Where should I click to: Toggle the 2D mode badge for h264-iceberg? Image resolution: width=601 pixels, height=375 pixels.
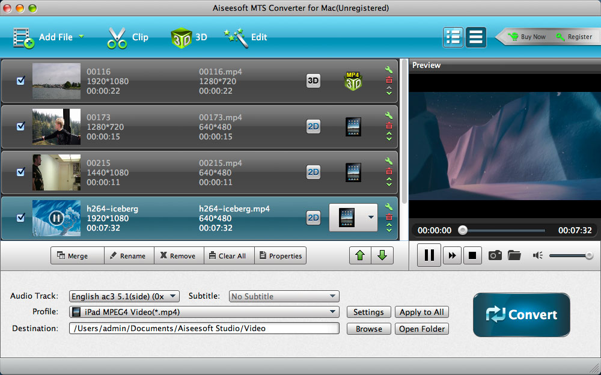point(313,218)
